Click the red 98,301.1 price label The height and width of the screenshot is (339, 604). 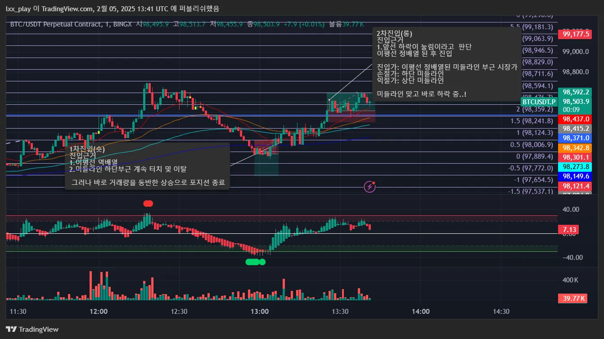click(576, 157)
